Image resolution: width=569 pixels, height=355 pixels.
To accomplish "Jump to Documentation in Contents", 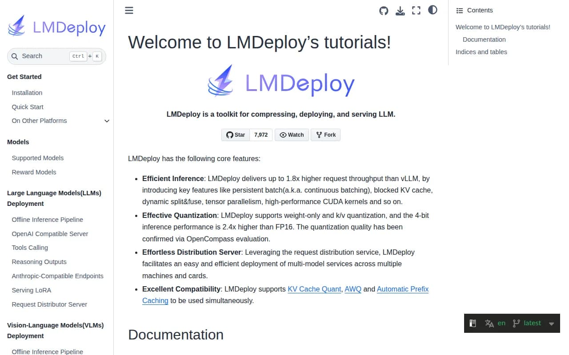I will coord(484,39).
